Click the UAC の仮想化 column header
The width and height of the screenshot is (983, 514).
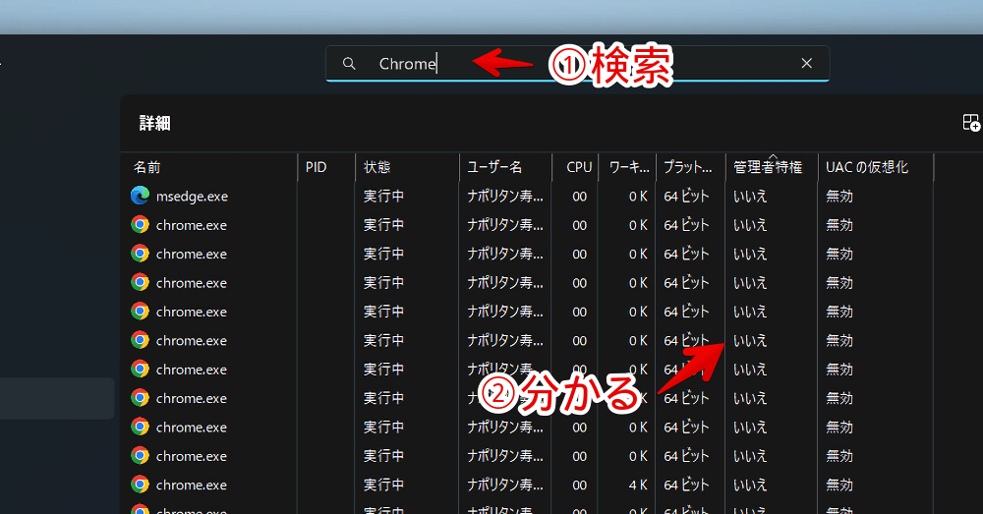(866, 168)
